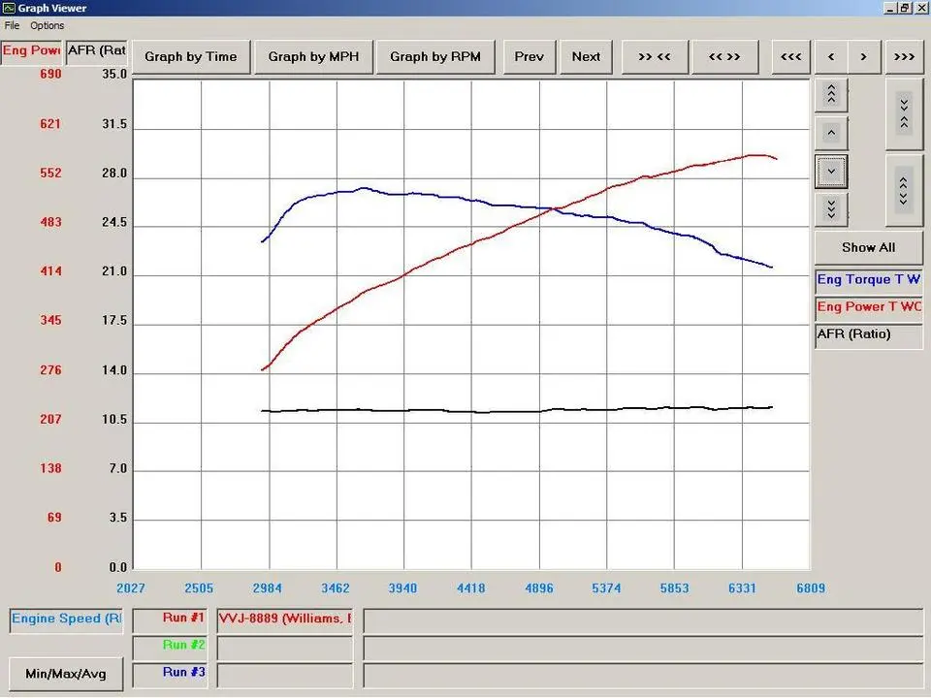
Task: Toggle the AFR (Ratio) trace legend
Action: click(x=869, y=334)
